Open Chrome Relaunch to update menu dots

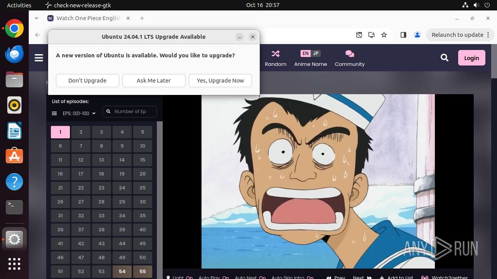(x=488, y=35)
